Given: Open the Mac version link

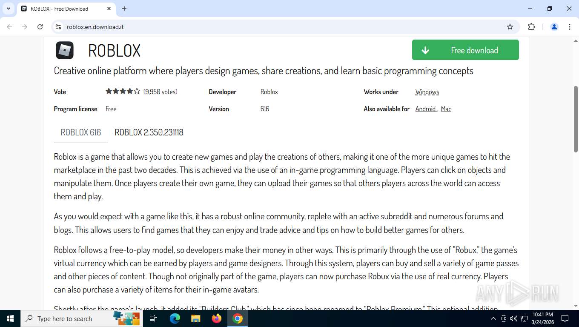Looking at the screenshot, I should pos(446,109).
